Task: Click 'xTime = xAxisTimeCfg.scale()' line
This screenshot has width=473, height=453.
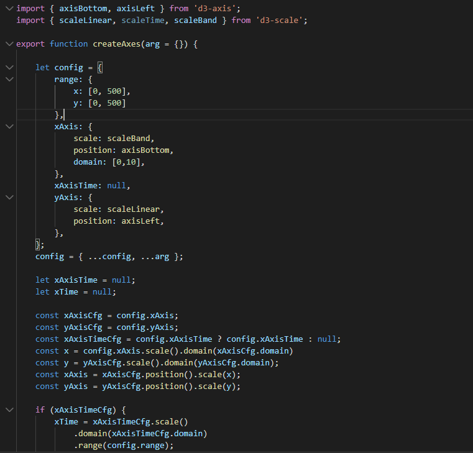Action: [x=121, y=422]
